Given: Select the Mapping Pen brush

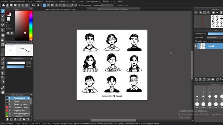Looking at the screenshot, I should click(18, 110).
